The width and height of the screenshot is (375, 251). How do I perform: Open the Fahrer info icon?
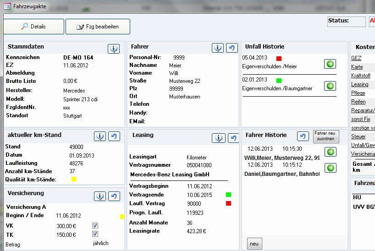(x=218, y=48)
